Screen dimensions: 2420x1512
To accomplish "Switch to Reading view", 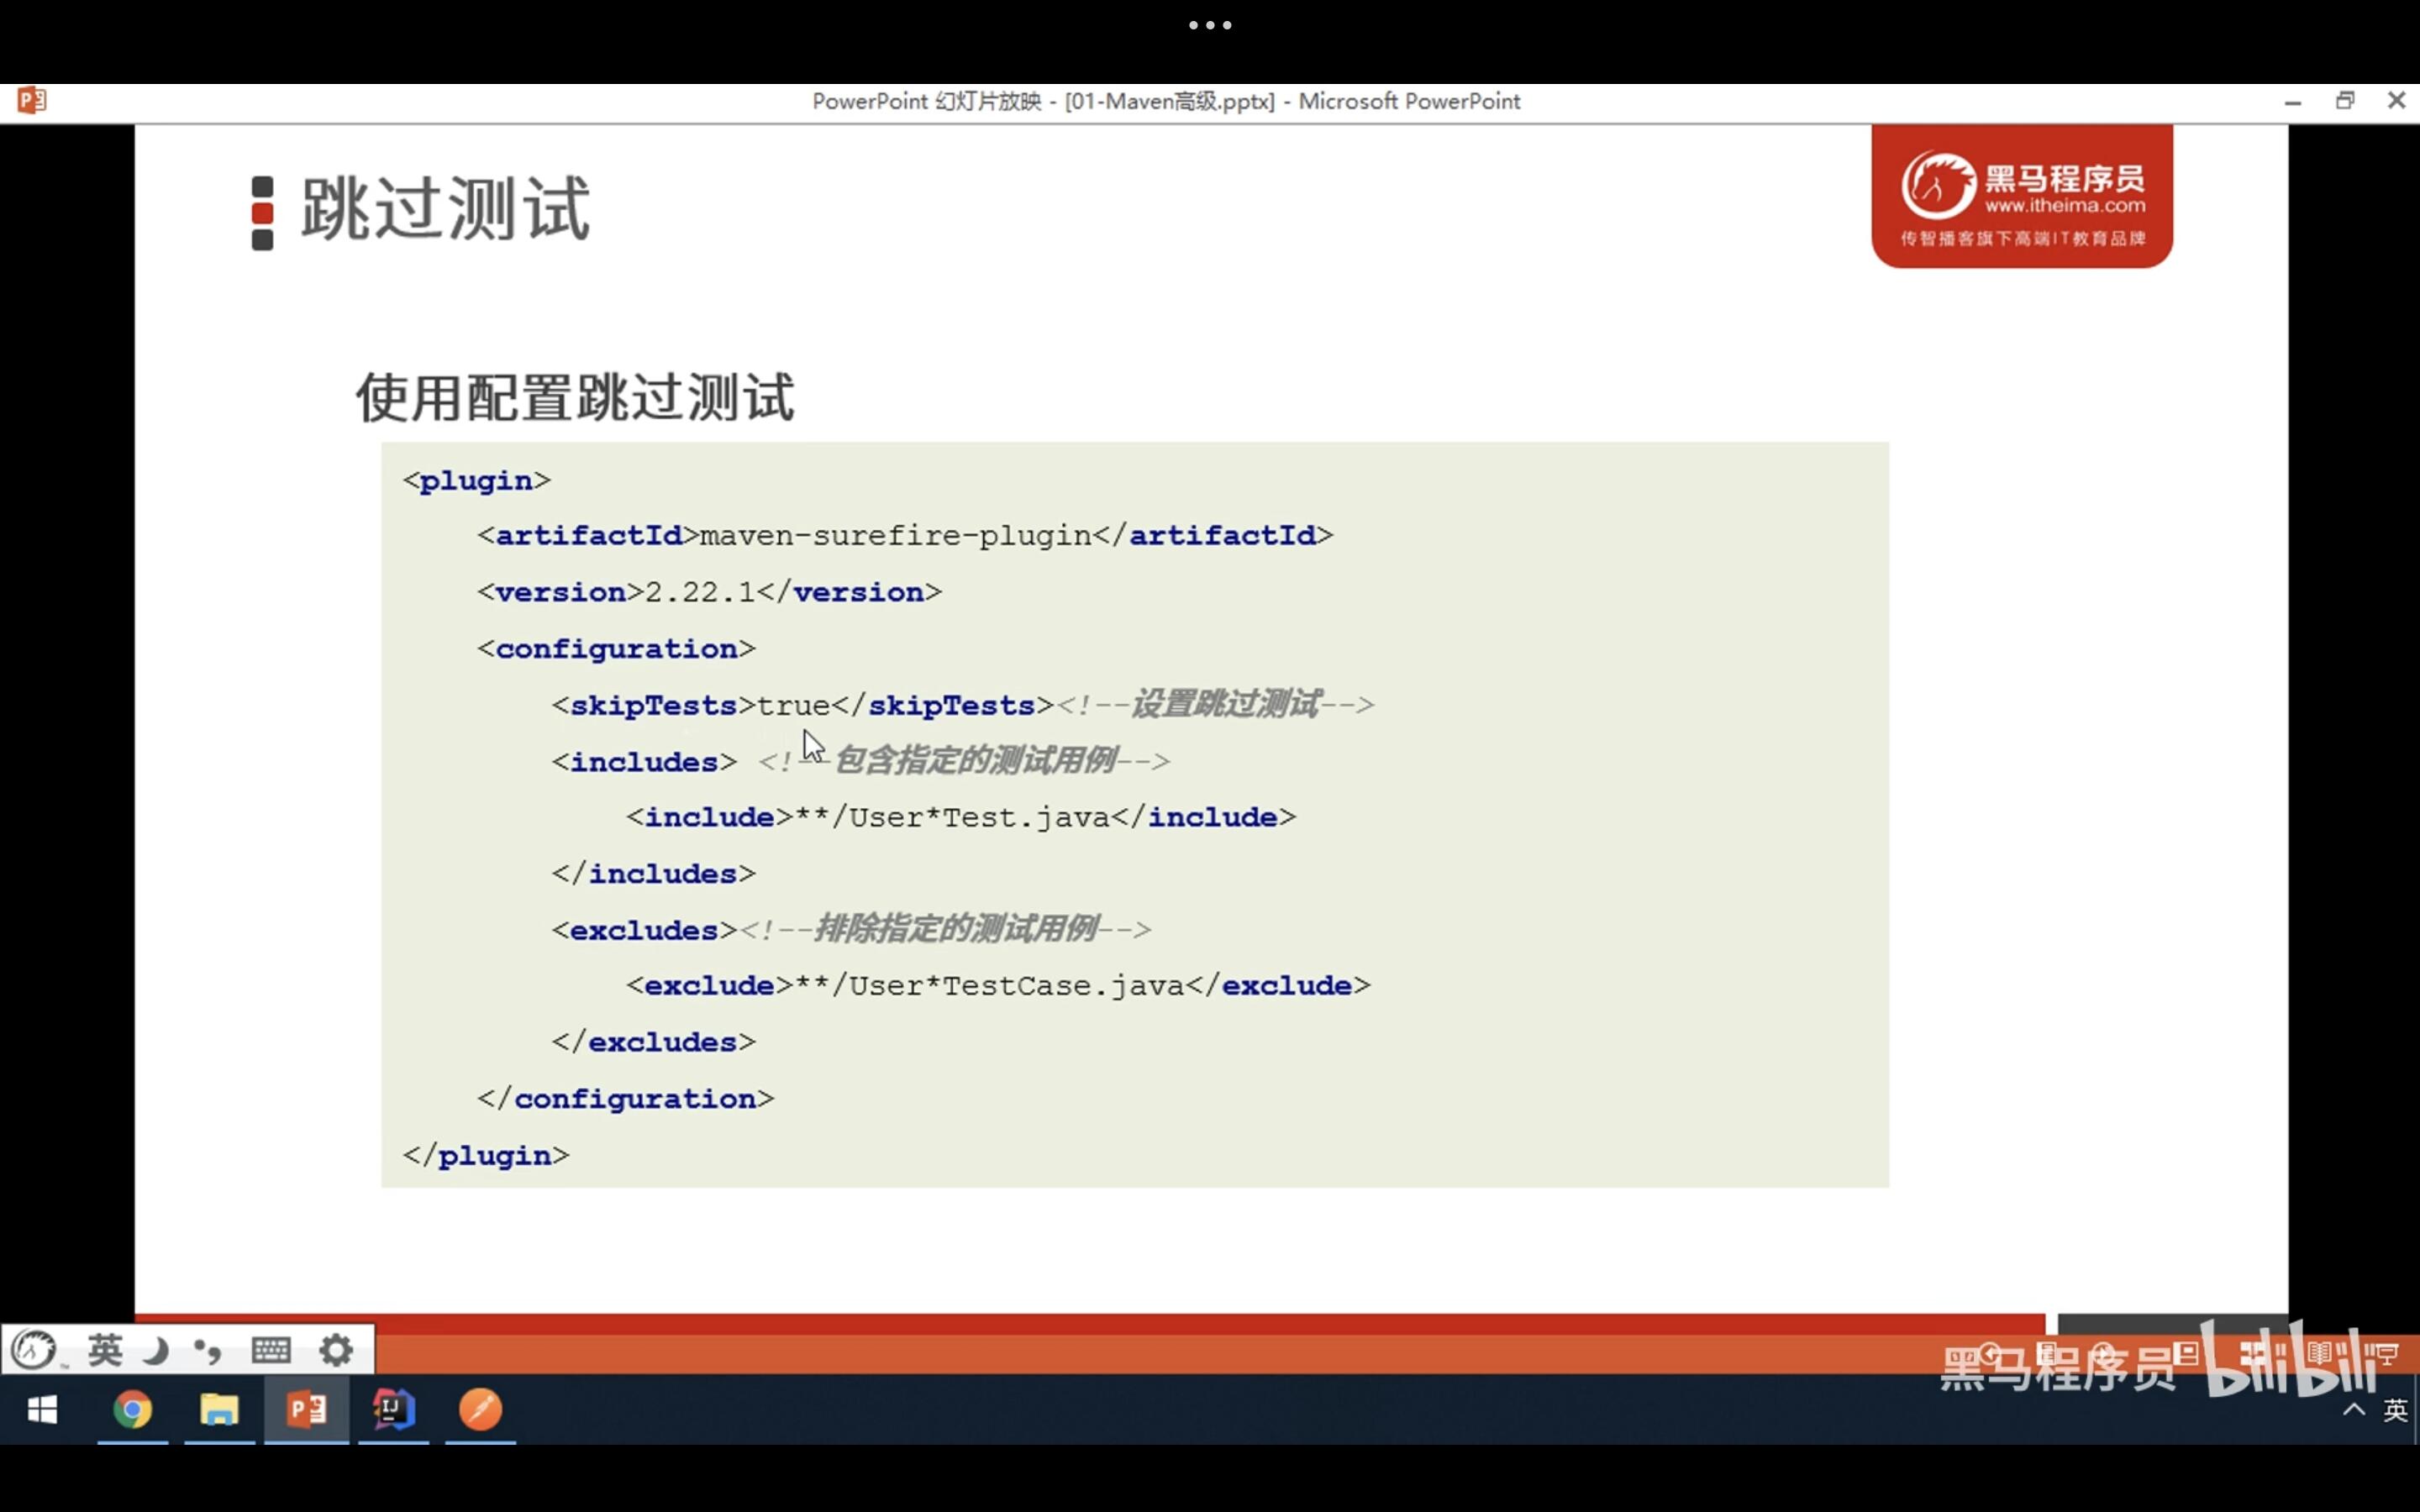I will point(2320,1354).
